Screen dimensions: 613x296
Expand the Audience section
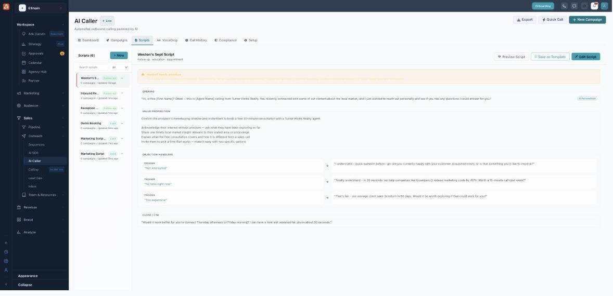pos(41,106)
